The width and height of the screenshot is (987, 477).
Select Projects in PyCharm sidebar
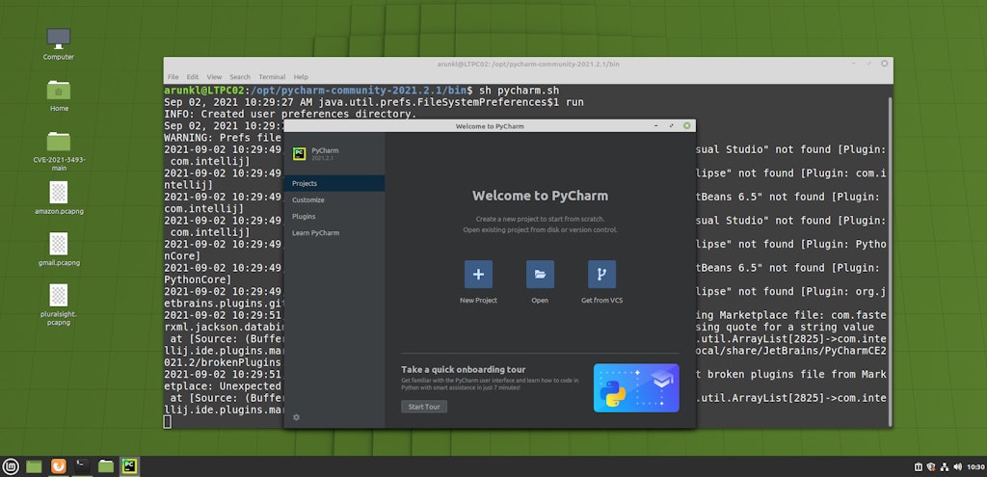(334, 183)
